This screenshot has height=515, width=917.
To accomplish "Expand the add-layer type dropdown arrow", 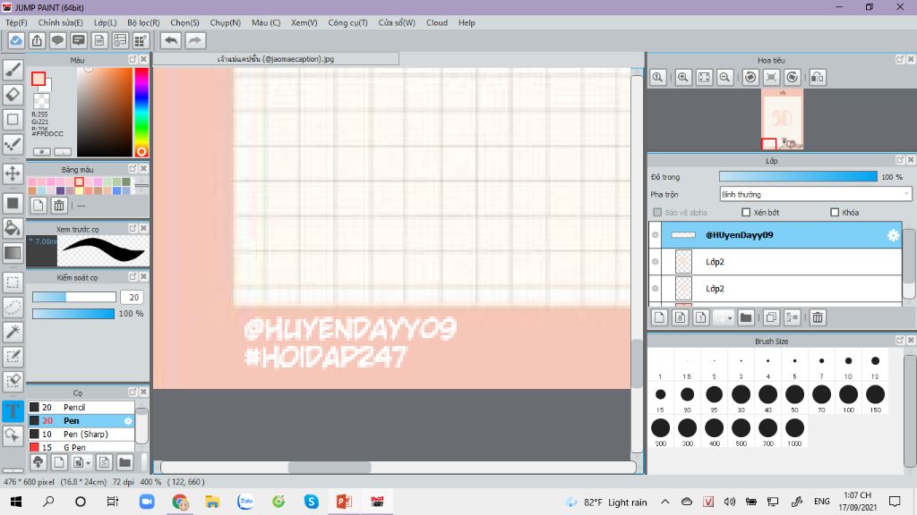I will [x=728, y=317].
